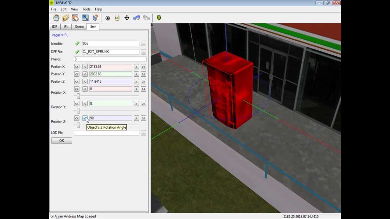
Task: Open the View menu
Action: (x=75, y=9)
